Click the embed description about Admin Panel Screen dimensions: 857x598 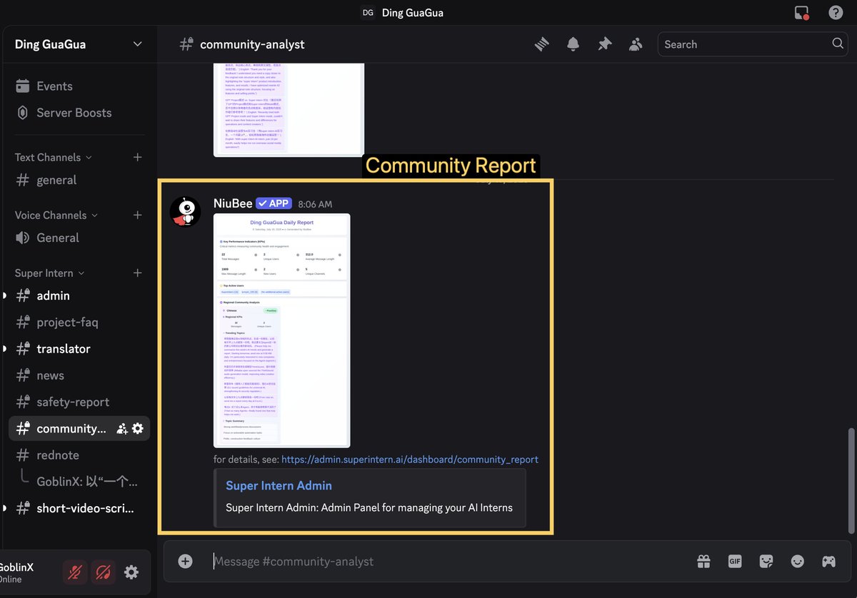coord(369,508)
